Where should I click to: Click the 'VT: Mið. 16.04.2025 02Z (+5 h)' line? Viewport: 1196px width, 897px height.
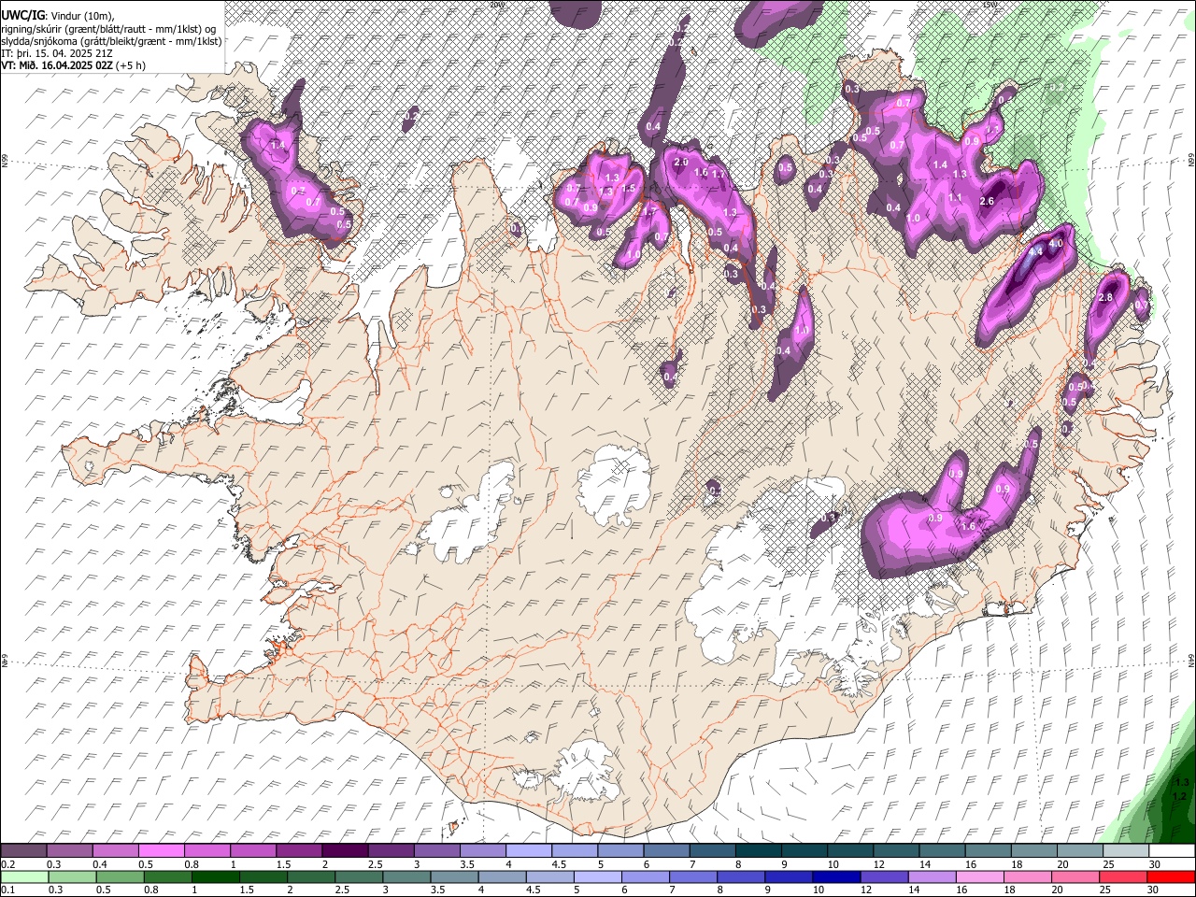pos(74,65)
